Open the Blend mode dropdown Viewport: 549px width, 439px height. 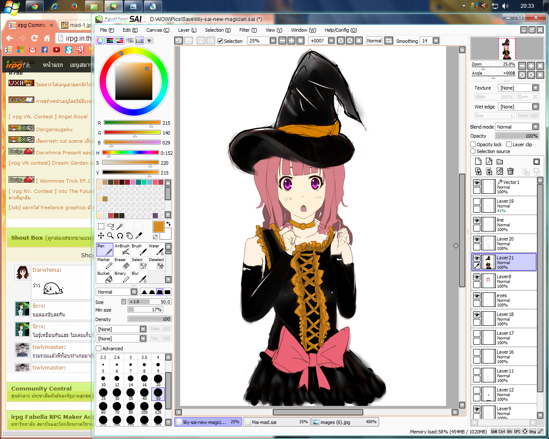point(517,127)
